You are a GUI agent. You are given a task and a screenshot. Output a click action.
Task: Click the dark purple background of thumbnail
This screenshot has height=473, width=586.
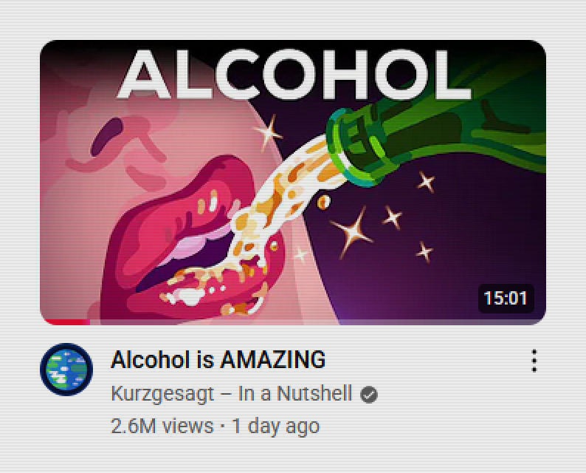467,232
